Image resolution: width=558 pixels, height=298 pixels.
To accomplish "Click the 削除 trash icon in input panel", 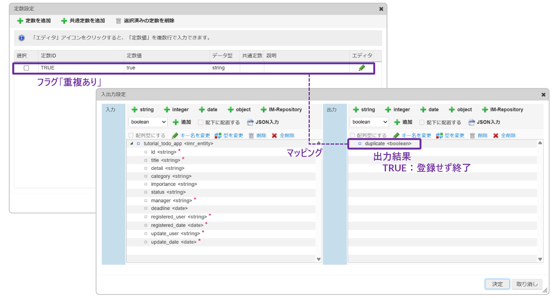I will click(251, 135).
